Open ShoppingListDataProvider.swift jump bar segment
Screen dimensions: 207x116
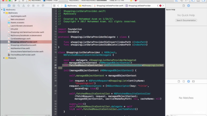109,6
